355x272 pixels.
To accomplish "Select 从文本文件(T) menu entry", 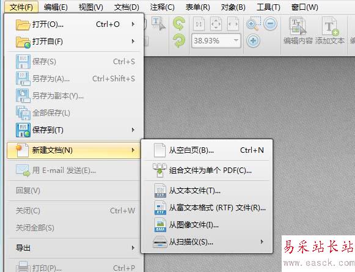I will pyautogui.click(x=207, y=191).
